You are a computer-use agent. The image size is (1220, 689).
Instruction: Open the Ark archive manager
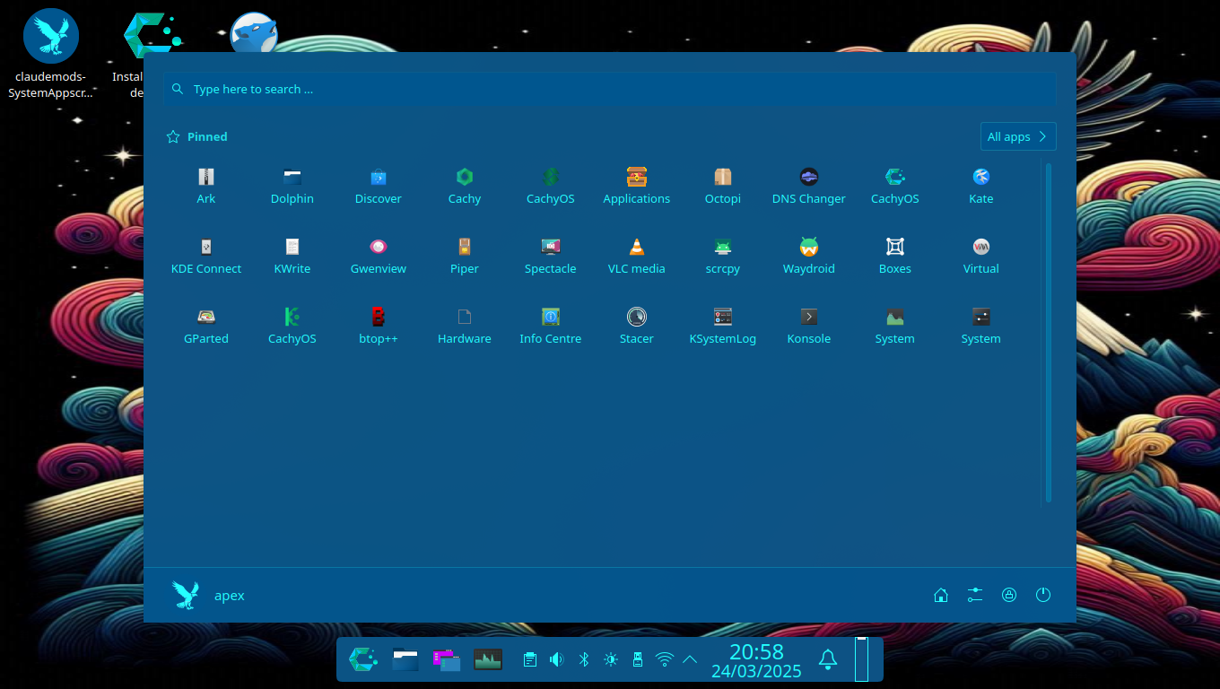click(206, 186)
